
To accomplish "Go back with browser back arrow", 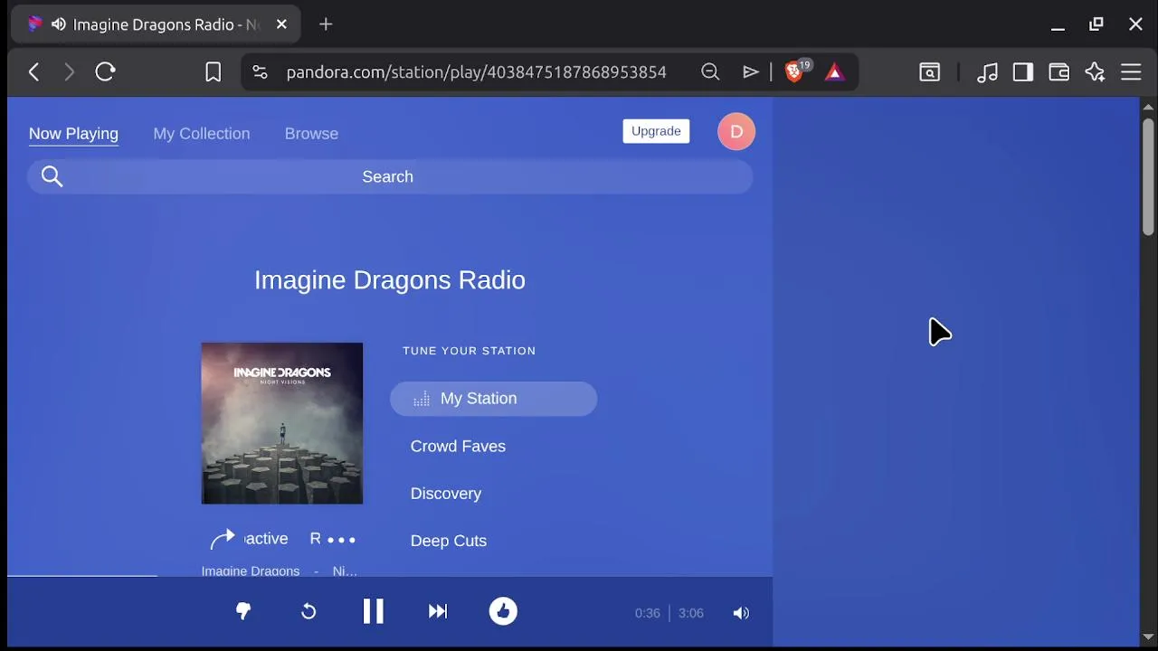I will pos(34,72).
